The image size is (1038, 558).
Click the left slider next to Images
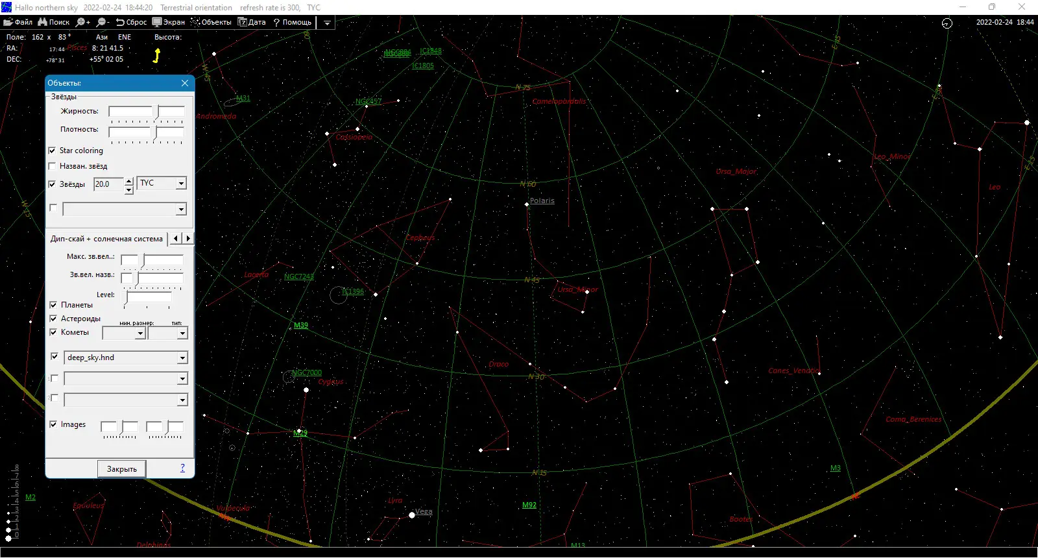119,428
